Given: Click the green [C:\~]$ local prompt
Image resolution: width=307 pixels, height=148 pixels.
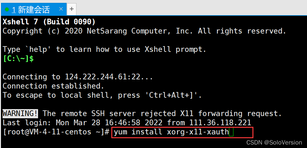Looking at the screenshot, I should coord(18,59).
